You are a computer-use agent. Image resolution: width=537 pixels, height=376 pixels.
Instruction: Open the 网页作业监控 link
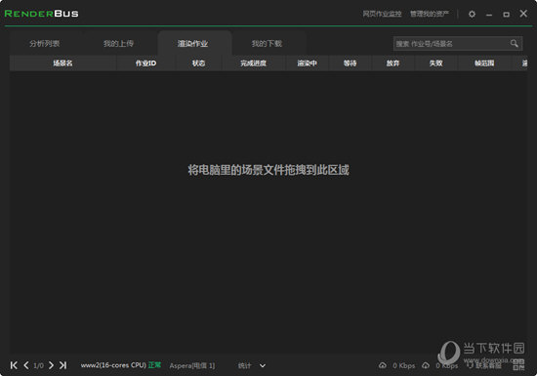coord(382,14)
